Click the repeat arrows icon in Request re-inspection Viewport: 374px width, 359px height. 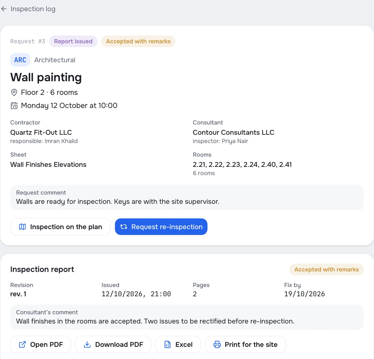124,227
